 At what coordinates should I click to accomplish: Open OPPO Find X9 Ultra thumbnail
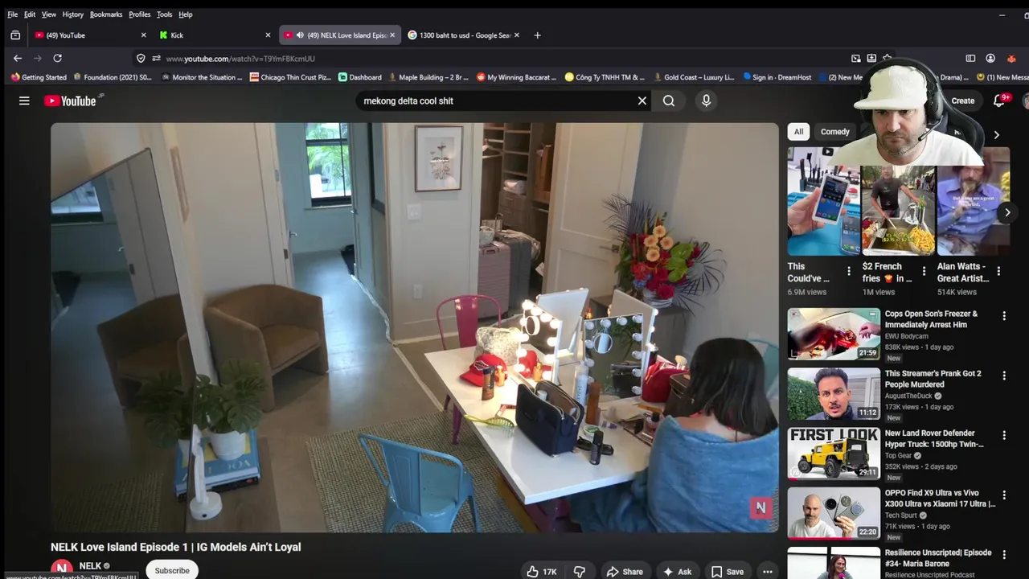point(834,512)
